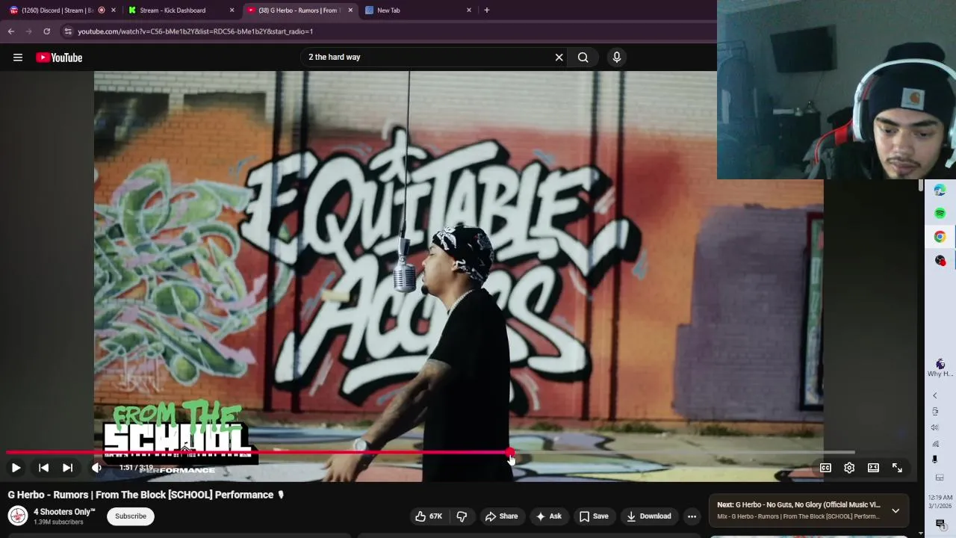The height and width of the screenshot is (538, 956).
Task: Open the 4 Shooters Only channel avatar
Action: 18,516
